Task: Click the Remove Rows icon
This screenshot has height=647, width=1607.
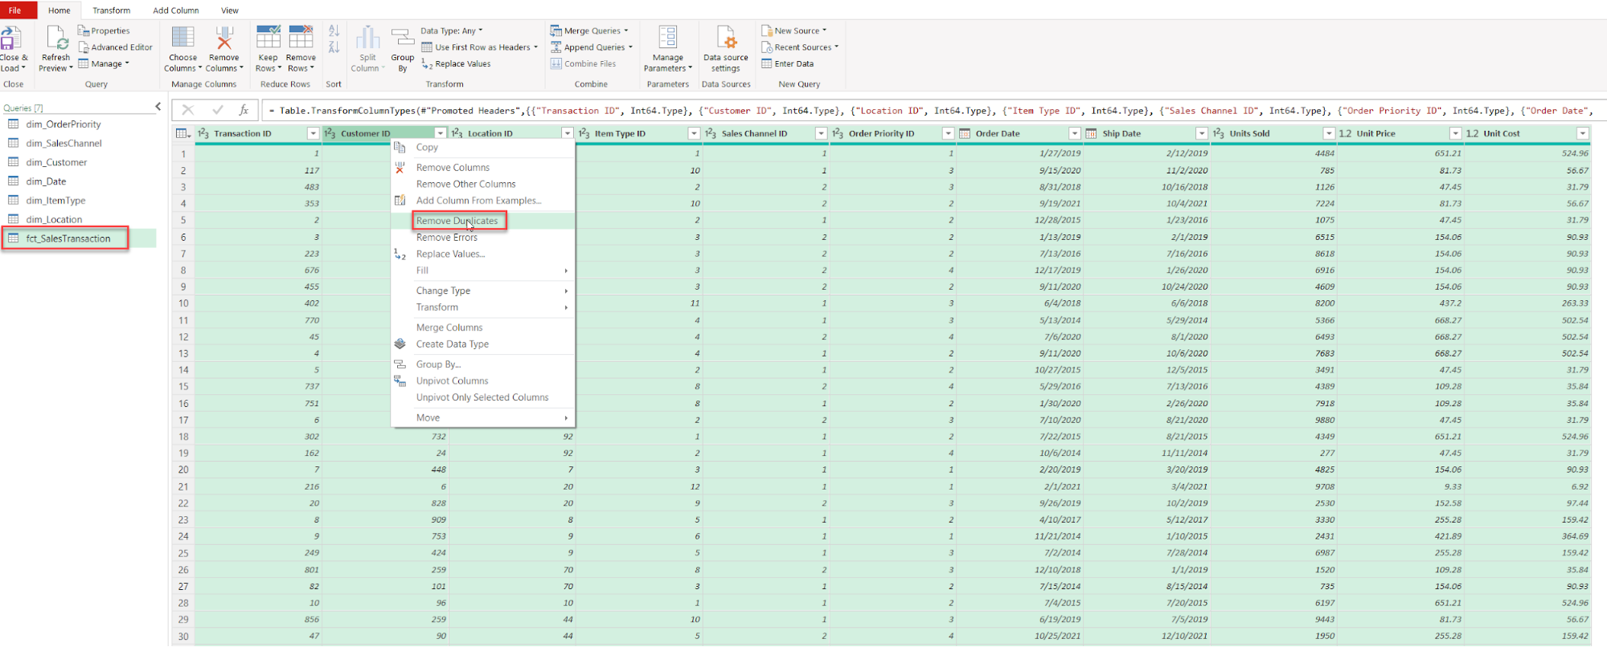Action: [301, 37]
